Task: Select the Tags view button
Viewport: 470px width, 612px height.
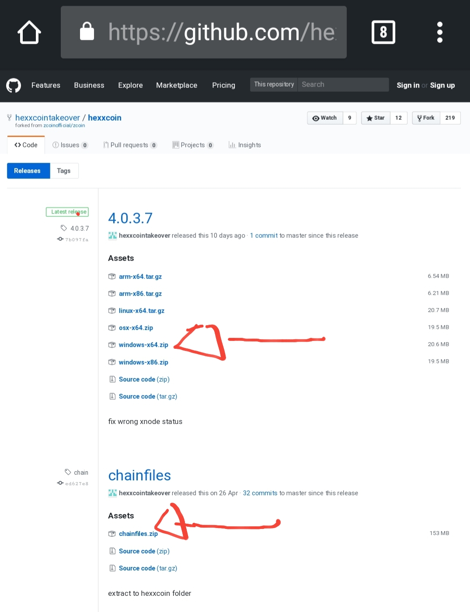Action: coord(64,171)
